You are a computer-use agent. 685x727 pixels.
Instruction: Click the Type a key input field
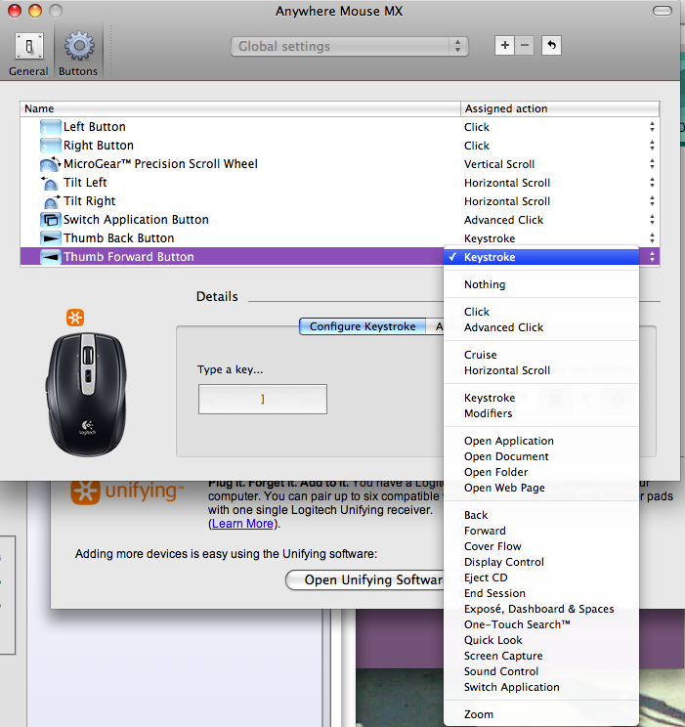click(x=263, y=399)
